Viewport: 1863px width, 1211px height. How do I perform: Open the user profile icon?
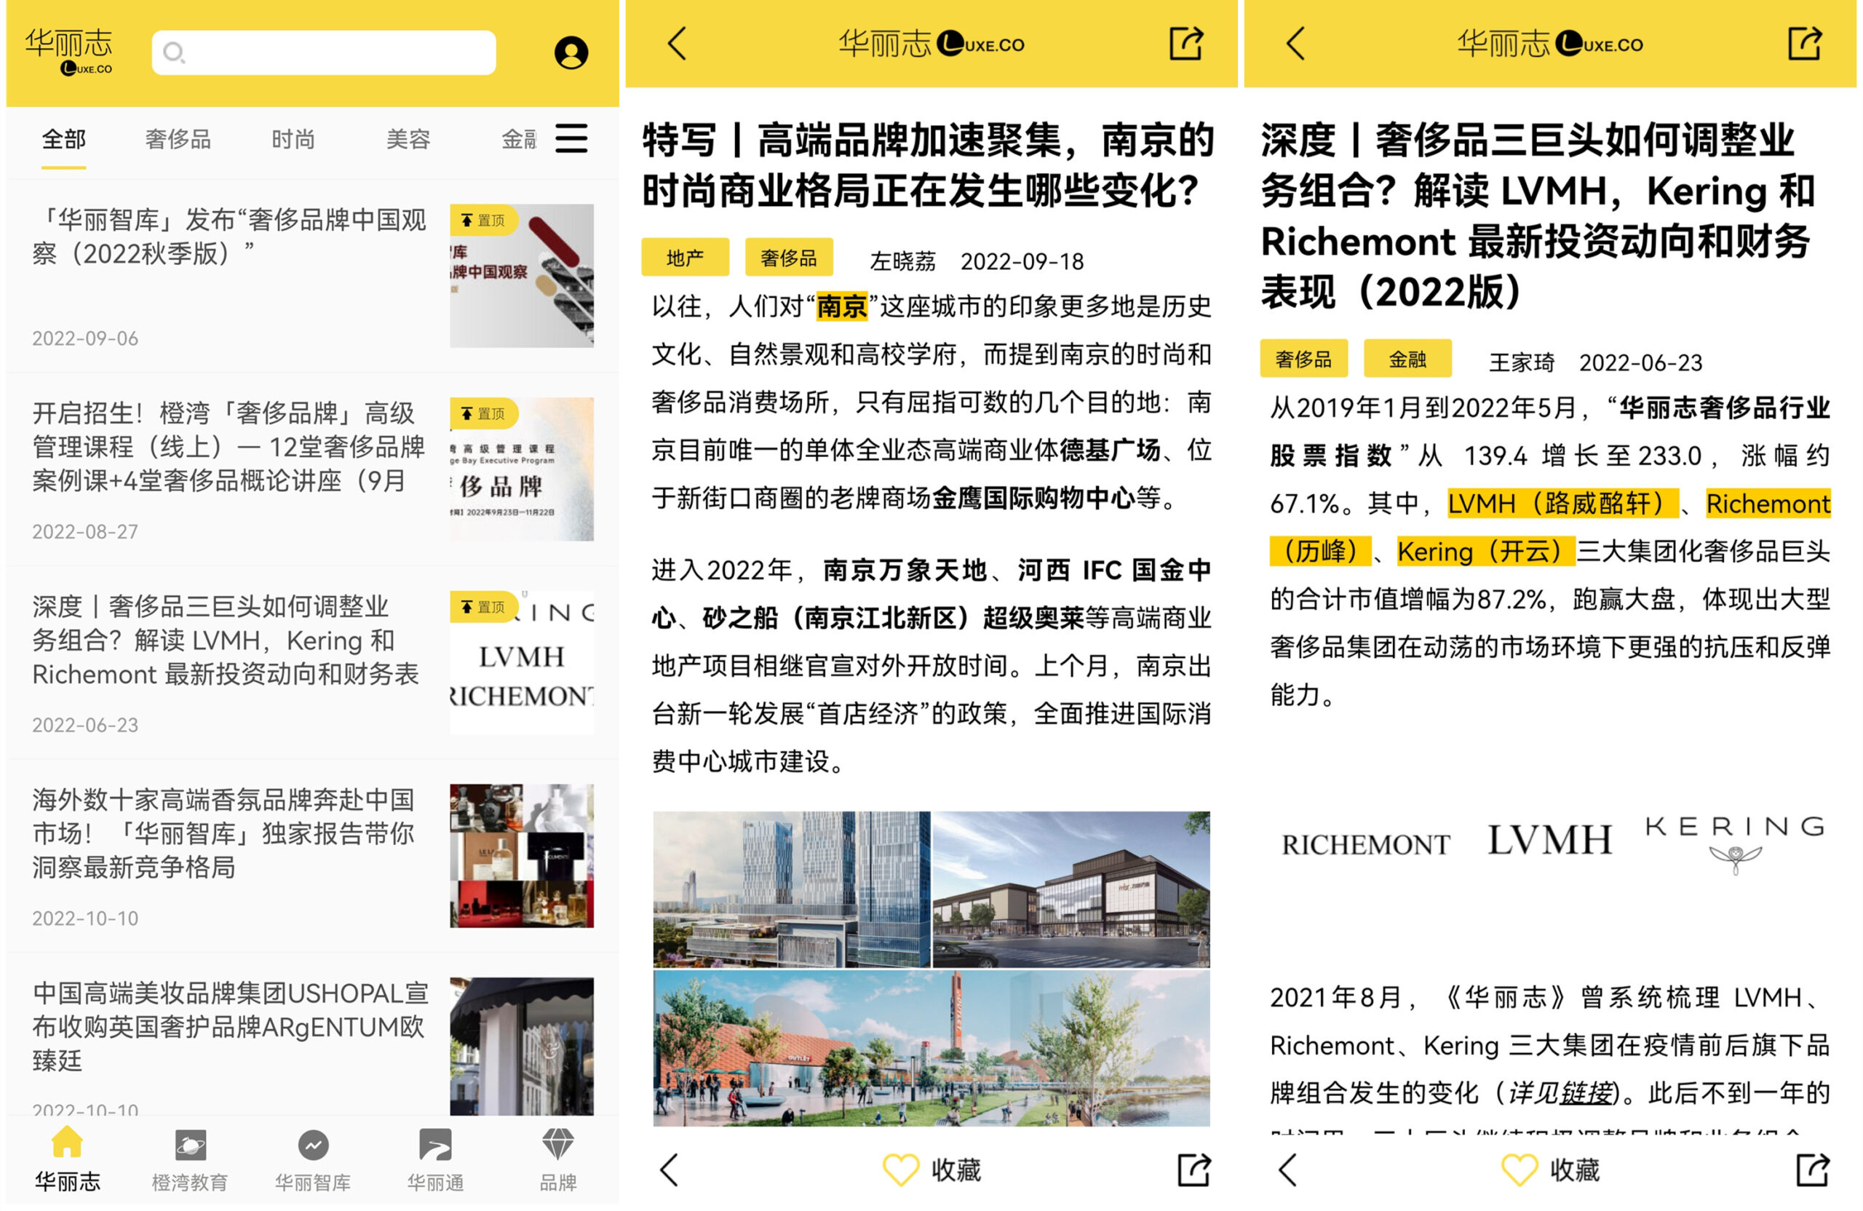tap(571, 53)
